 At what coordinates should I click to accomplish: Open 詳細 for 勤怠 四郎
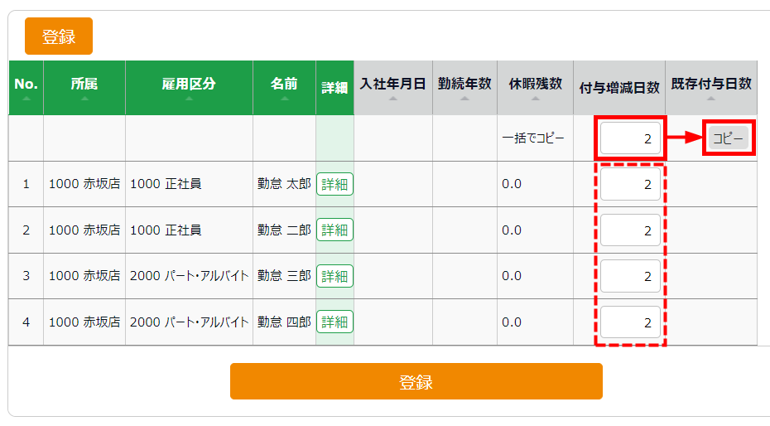pyautogui.click(x=334, y=322)
